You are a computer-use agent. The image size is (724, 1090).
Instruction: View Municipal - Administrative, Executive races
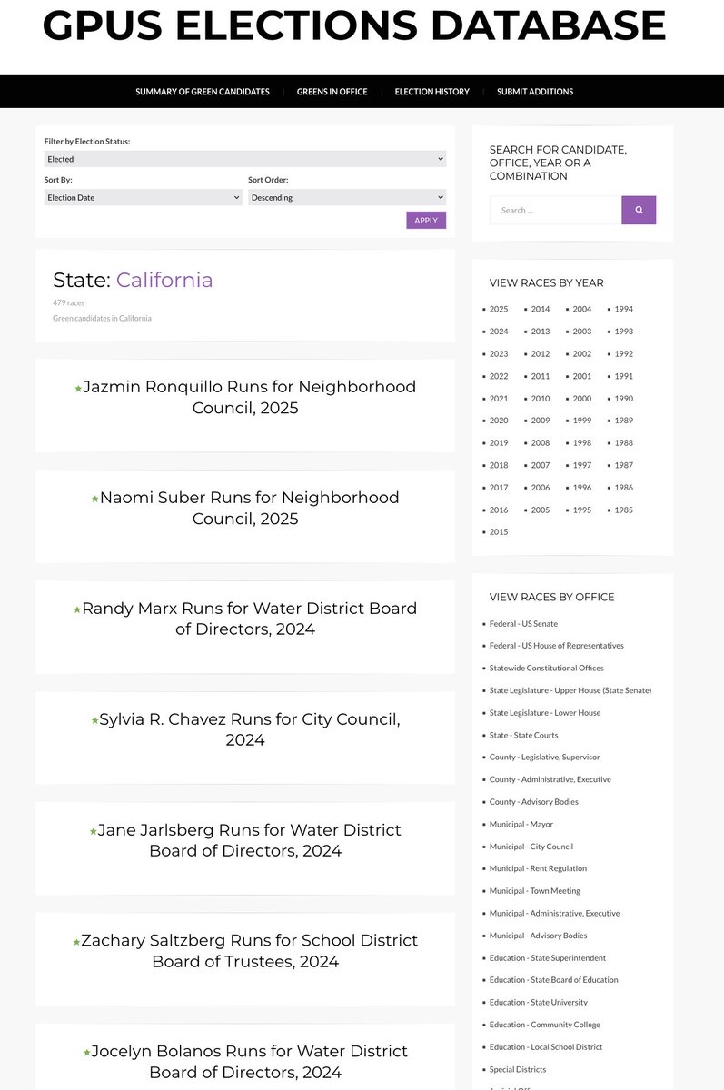[x=555, y=913]
